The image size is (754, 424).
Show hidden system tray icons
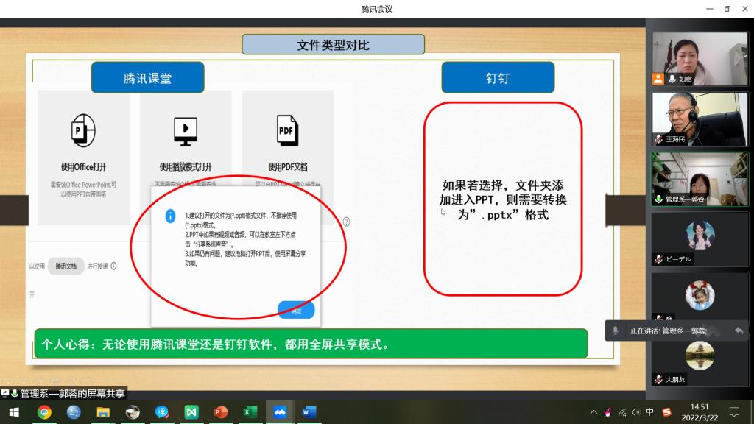click(x=594, y=412)
